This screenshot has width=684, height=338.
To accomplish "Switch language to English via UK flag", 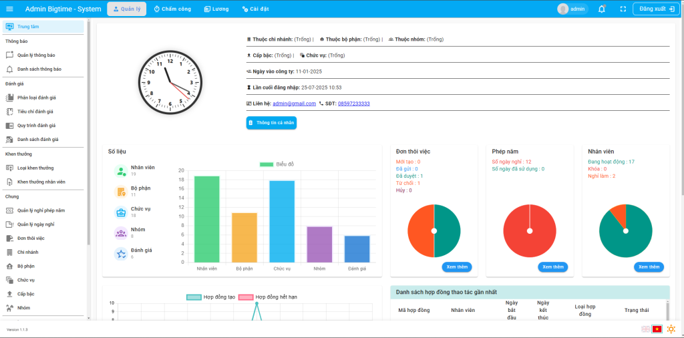I will point(645,329).
